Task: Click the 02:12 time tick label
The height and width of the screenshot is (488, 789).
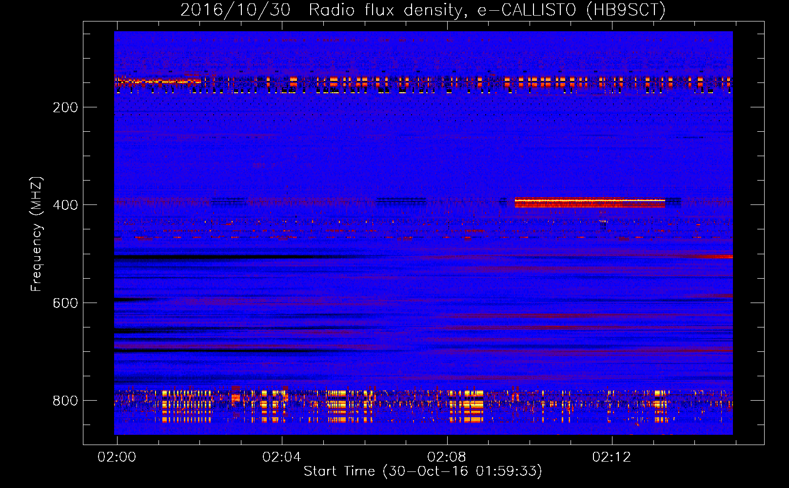Action: click(611, 457)
